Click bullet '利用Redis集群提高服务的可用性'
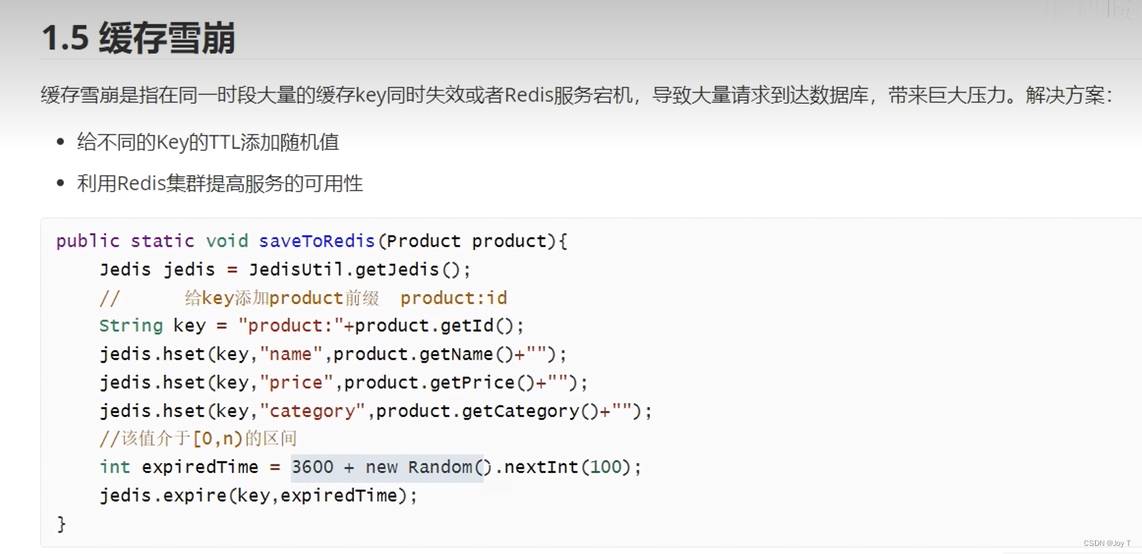 pyautogui.click(x=219, y=183)
